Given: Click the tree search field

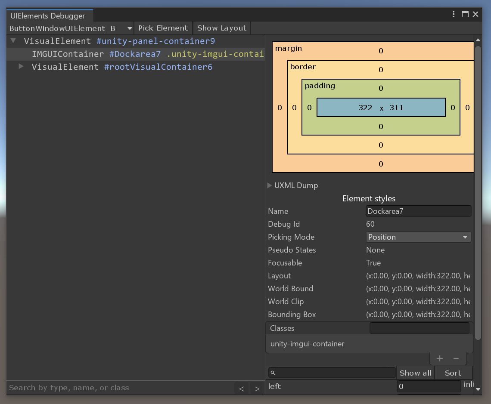Looking at the screenshot, I should pyautogui.click(x=121, y=388).
